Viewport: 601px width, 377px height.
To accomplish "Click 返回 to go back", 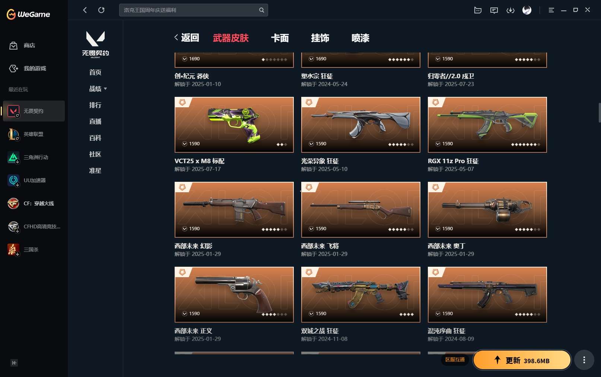I will tap(187, 38).
